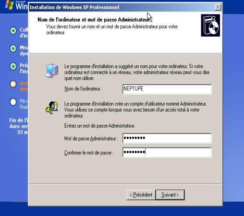The width and height of the screenshot is (244, 216).
Task: Click the current orange installation step indicator
Action: click(x=13, y=84)
